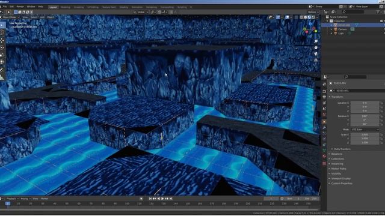Switch to the Shading workspace tab
This screenshot has height=216, width=385.
pyautogui.click(x=124, y=7)
